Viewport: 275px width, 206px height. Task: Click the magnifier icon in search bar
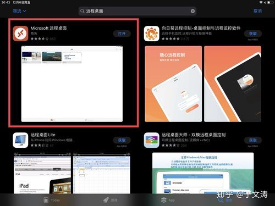point(82,11)
